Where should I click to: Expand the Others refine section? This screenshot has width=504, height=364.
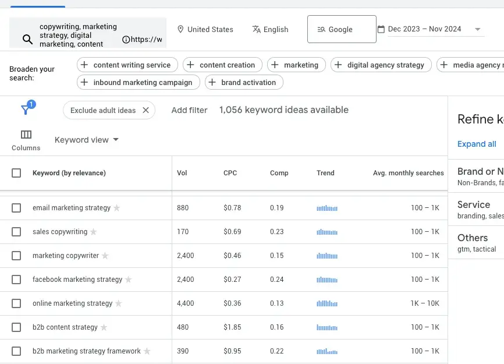476,242
